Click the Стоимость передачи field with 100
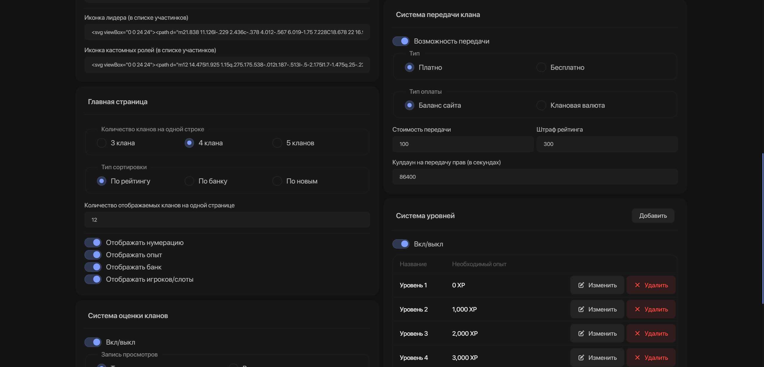This screenshot has width=764, height=367. coord(463,144)
